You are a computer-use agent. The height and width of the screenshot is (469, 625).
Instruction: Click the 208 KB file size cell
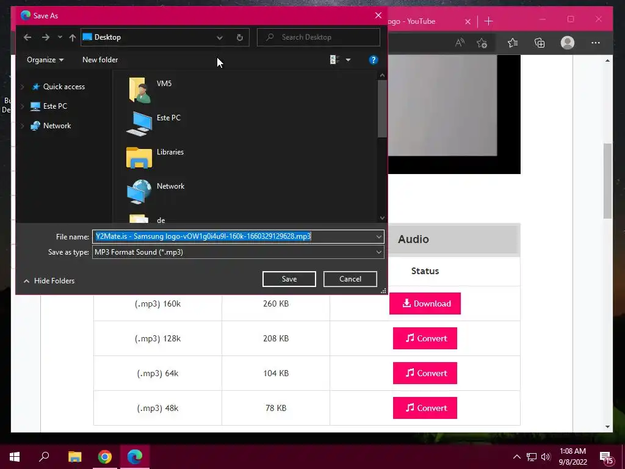point(276,338)
